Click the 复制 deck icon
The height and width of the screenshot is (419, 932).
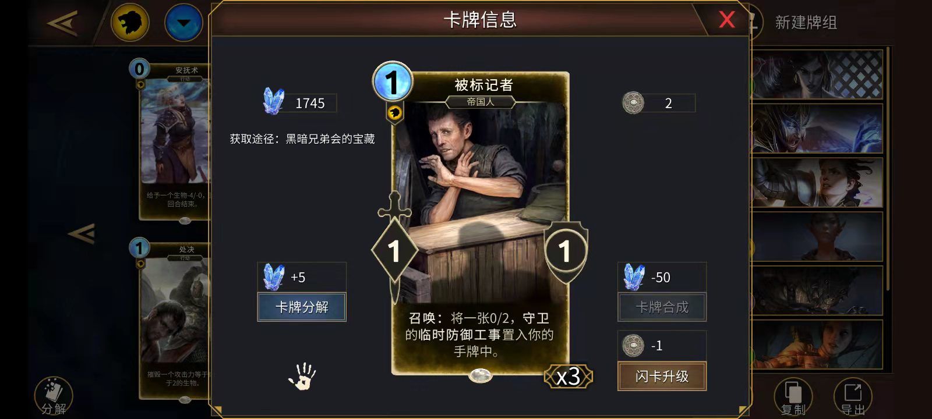click(x=793, y=397)
